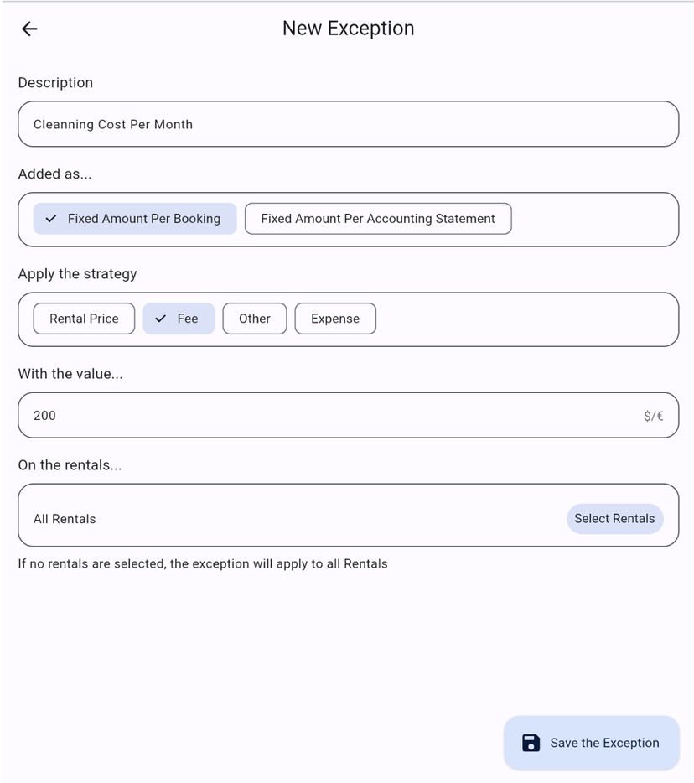This screenshot has width=694, height=783.
Task: Click the New Exception page title
Action: 348,29
